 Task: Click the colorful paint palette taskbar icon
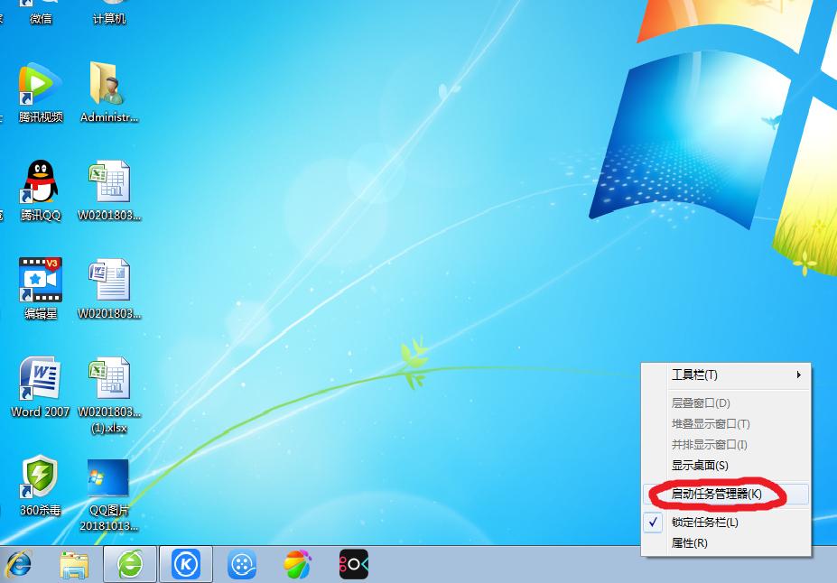point(297,565)
